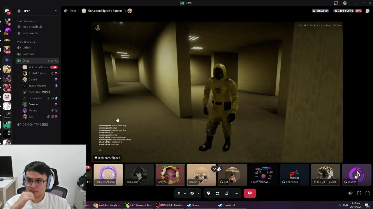
Task: Open server icon with 702 unread badge
Action: [7, 50]
